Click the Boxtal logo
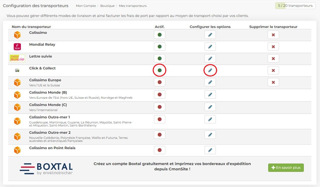Viewport: 320px width, 187px height. (46, 169)
